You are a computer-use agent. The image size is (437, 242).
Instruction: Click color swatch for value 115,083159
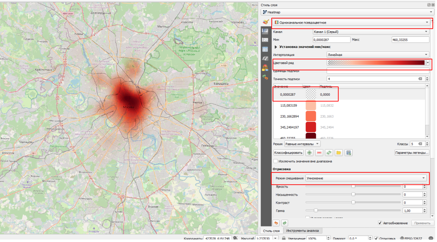(311, 105)
